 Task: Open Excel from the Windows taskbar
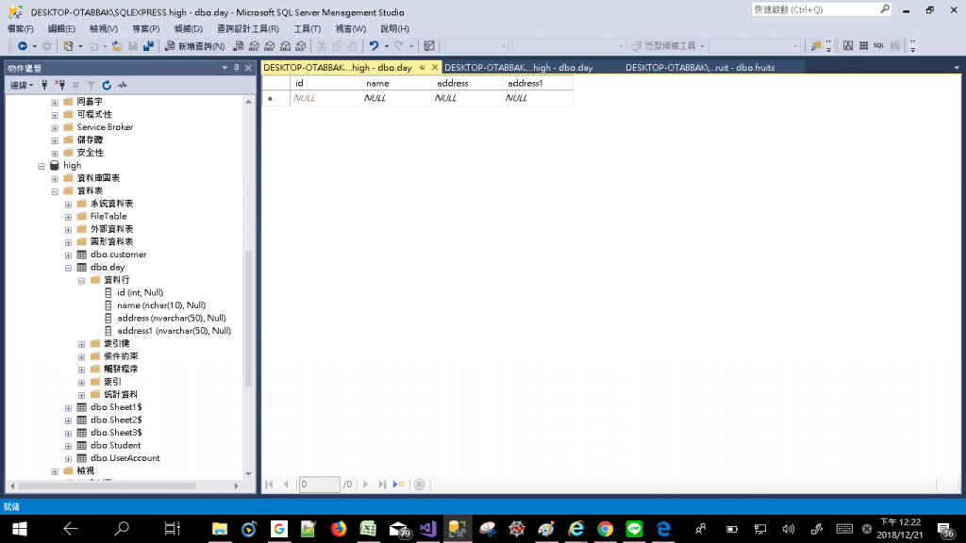click(x=368, y=529)
